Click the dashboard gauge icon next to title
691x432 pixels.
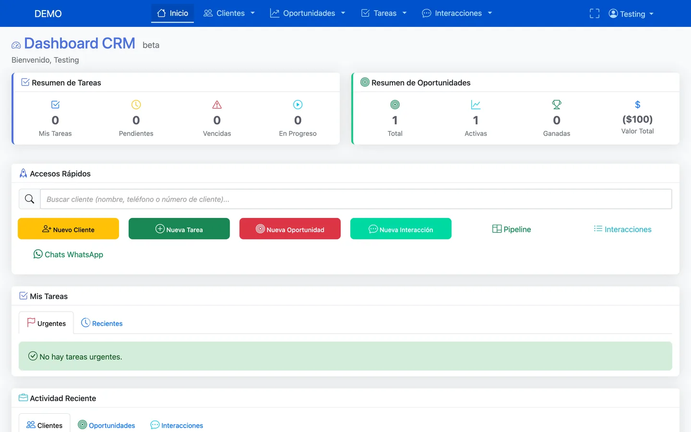tap(16, 45)
